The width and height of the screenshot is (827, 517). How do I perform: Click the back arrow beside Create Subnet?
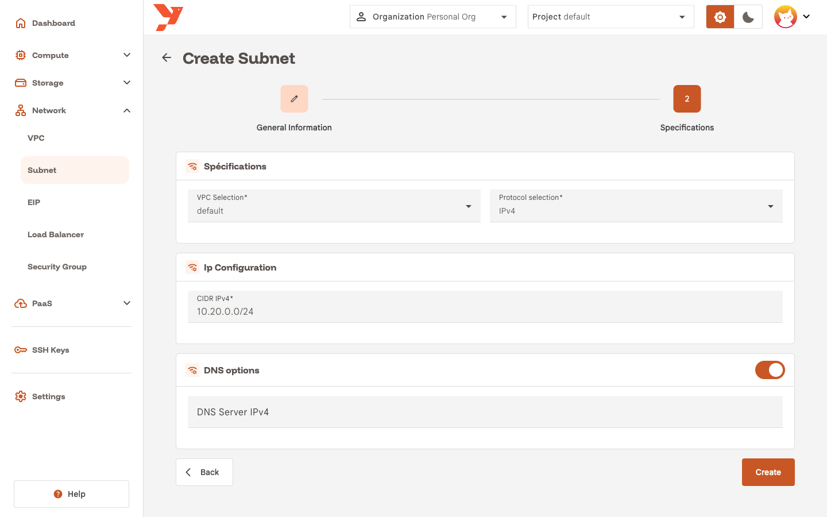pos(167,57)
